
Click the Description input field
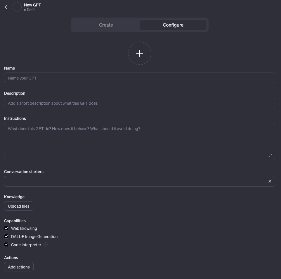click(x=140, y=103)
